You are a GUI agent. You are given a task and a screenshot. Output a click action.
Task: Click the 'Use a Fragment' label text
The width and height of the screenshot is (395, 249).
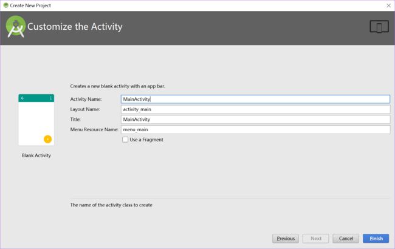[x=146, y=140]
